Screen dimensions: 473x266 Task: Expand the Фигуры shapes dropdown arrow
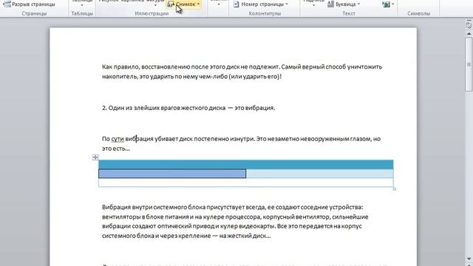(x=155, y=5)
